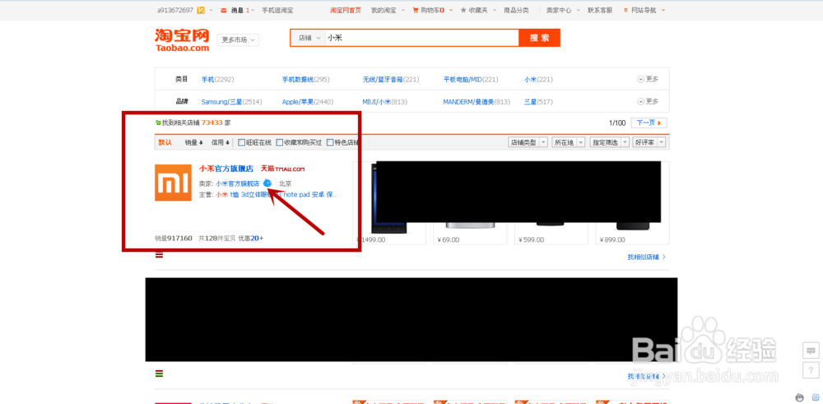Filter by category 手机数据线(295)

[306, 79]
